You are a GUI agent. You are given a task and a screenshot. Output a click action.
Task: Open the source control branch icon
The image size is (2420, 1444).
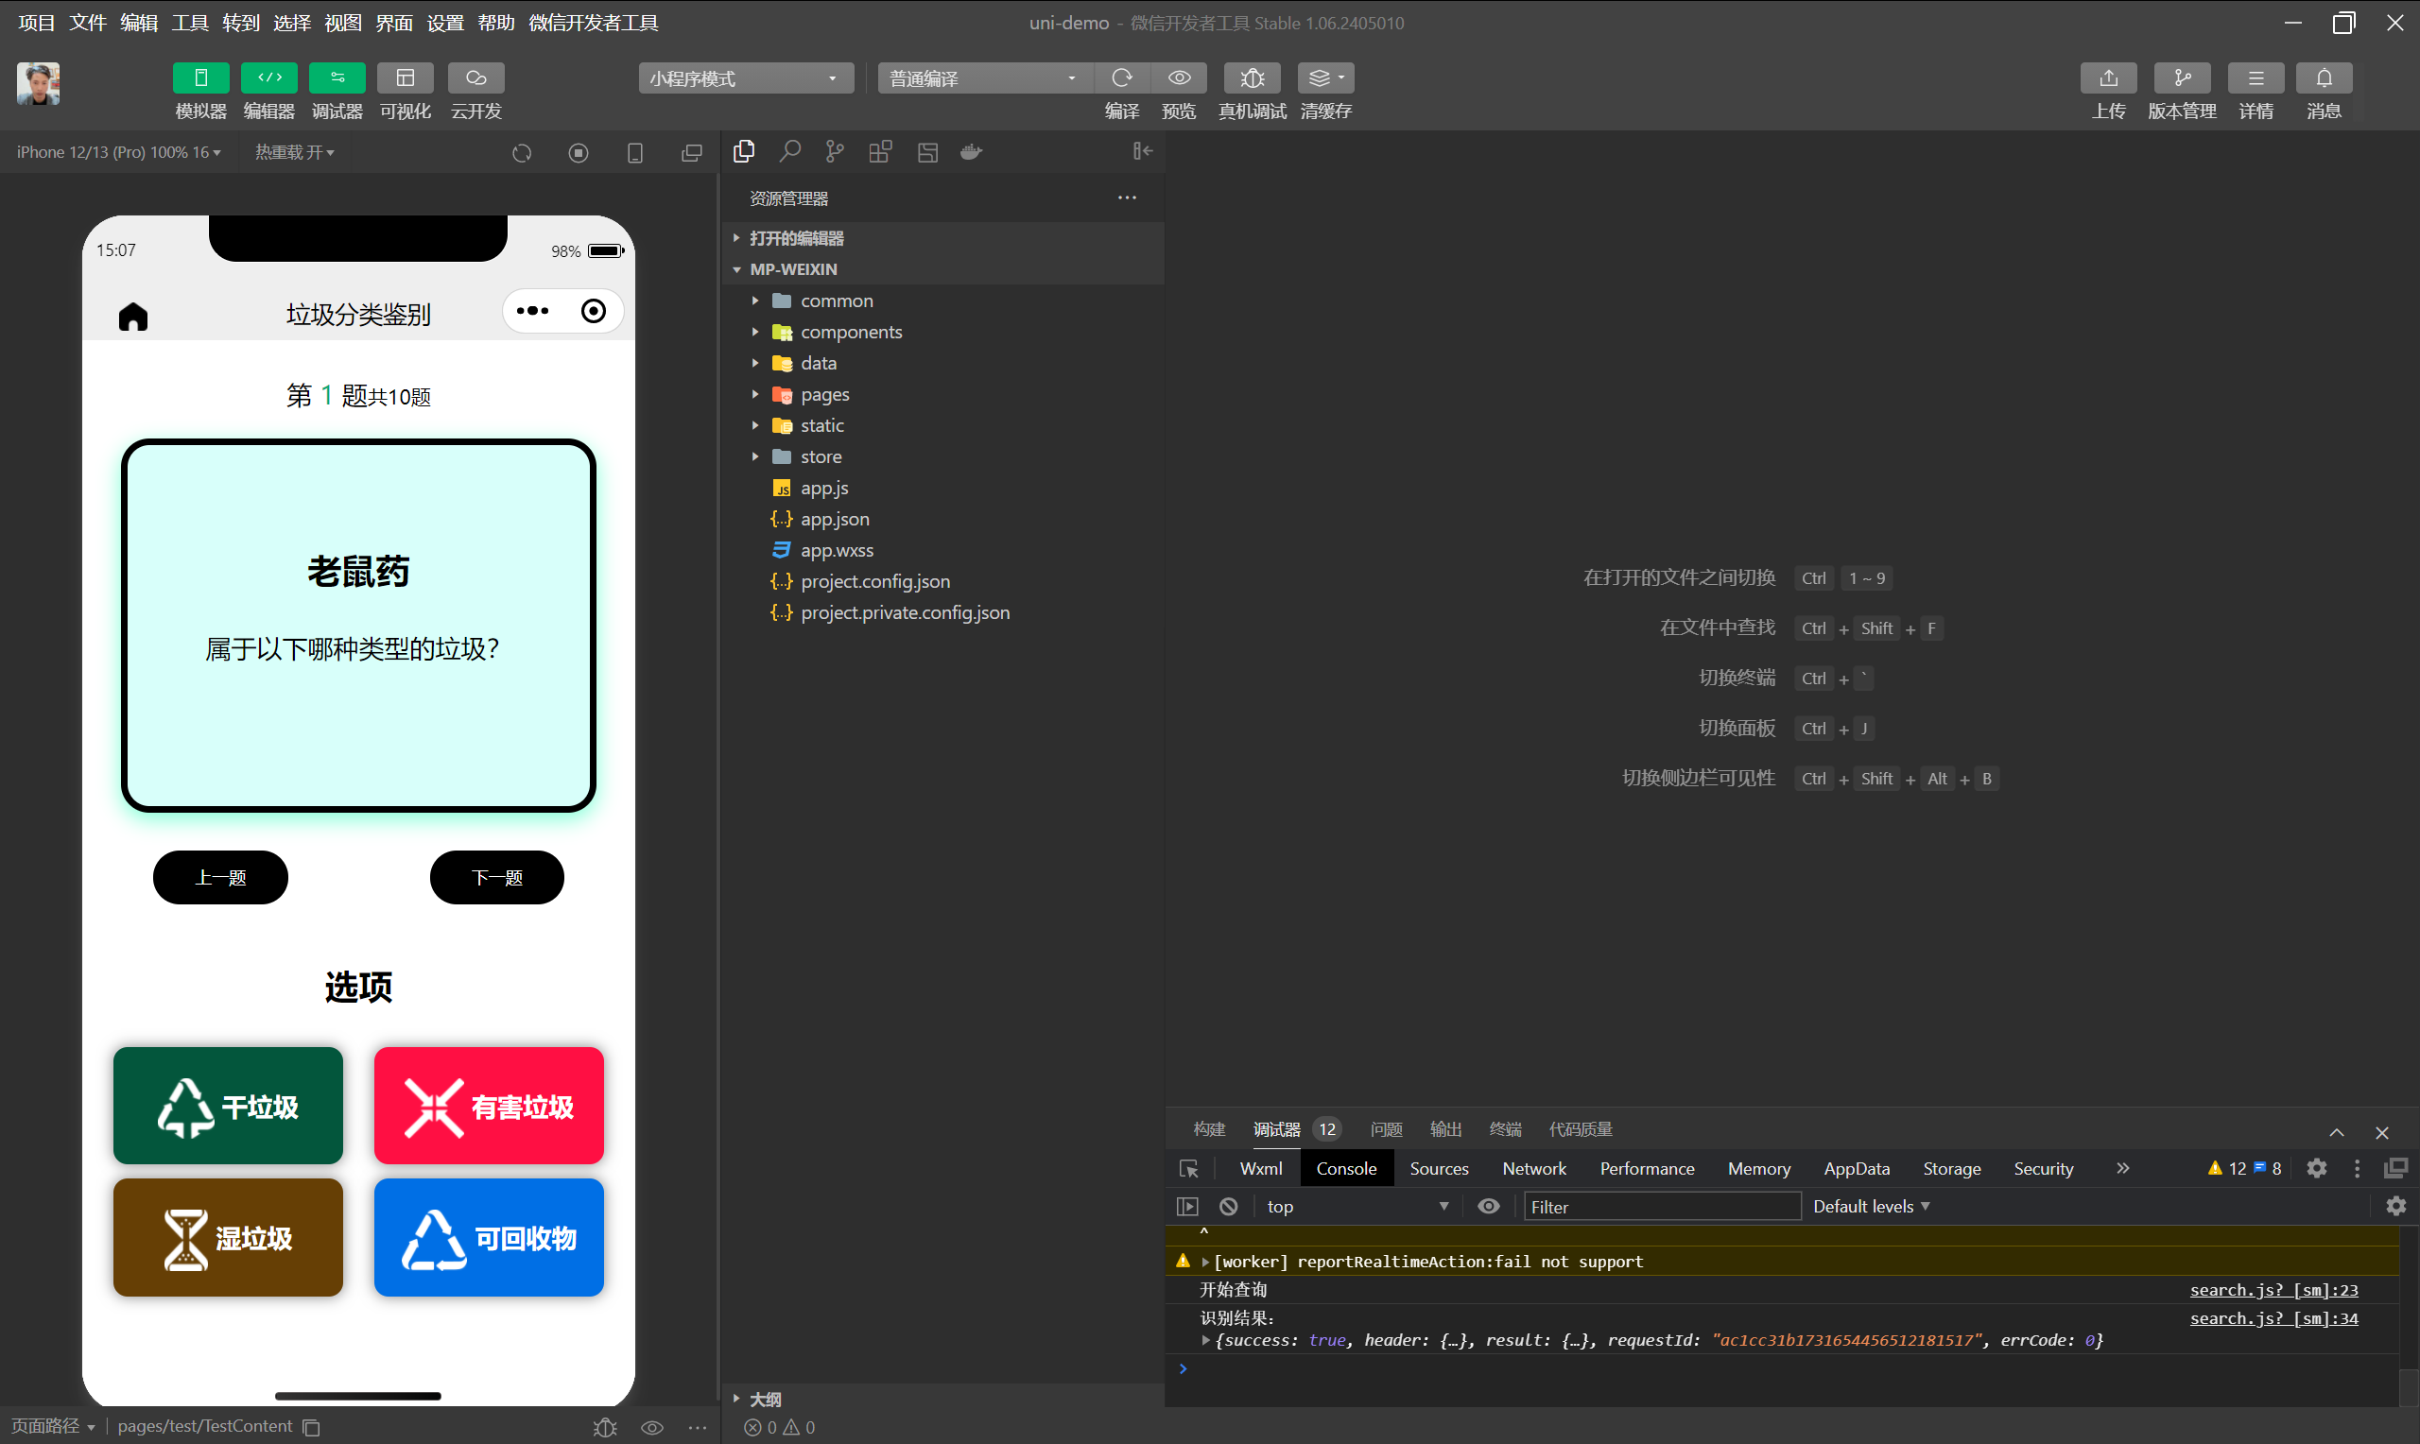pyautogui.click(x=834, y=152)
